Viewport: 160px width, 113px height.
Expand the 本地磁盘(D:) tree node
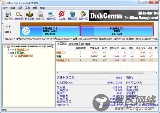(12, 56)
